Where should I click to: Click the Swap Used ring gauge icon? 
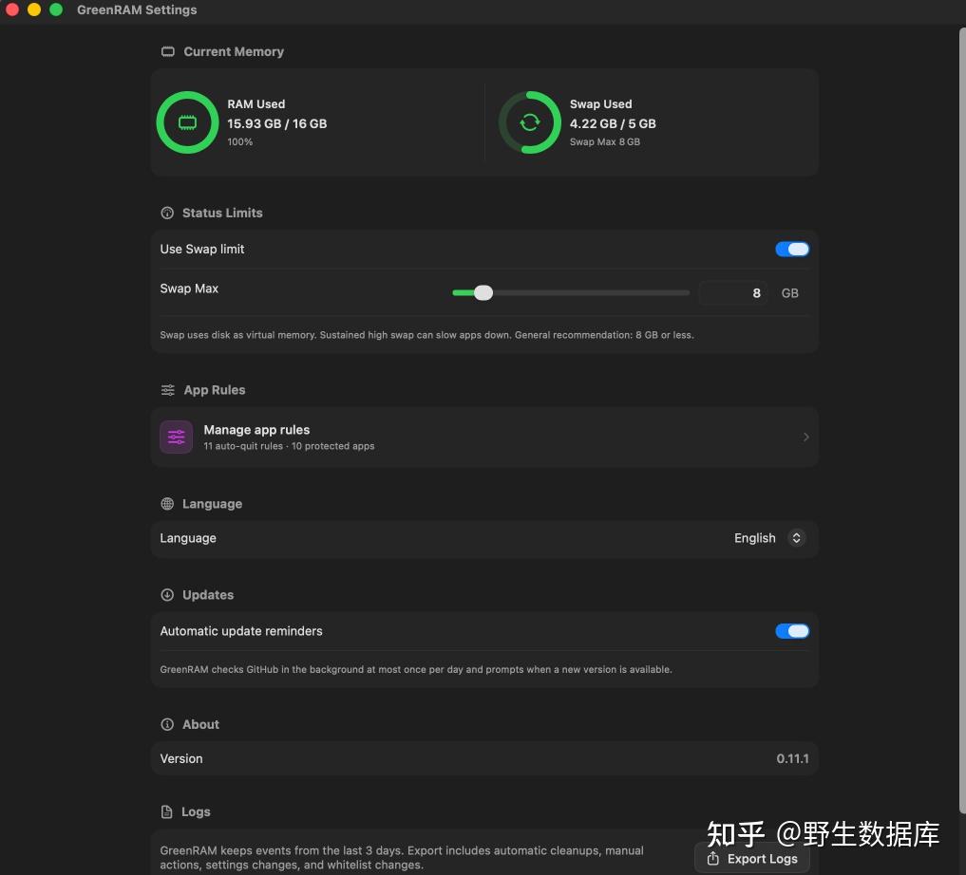[529, 122]
